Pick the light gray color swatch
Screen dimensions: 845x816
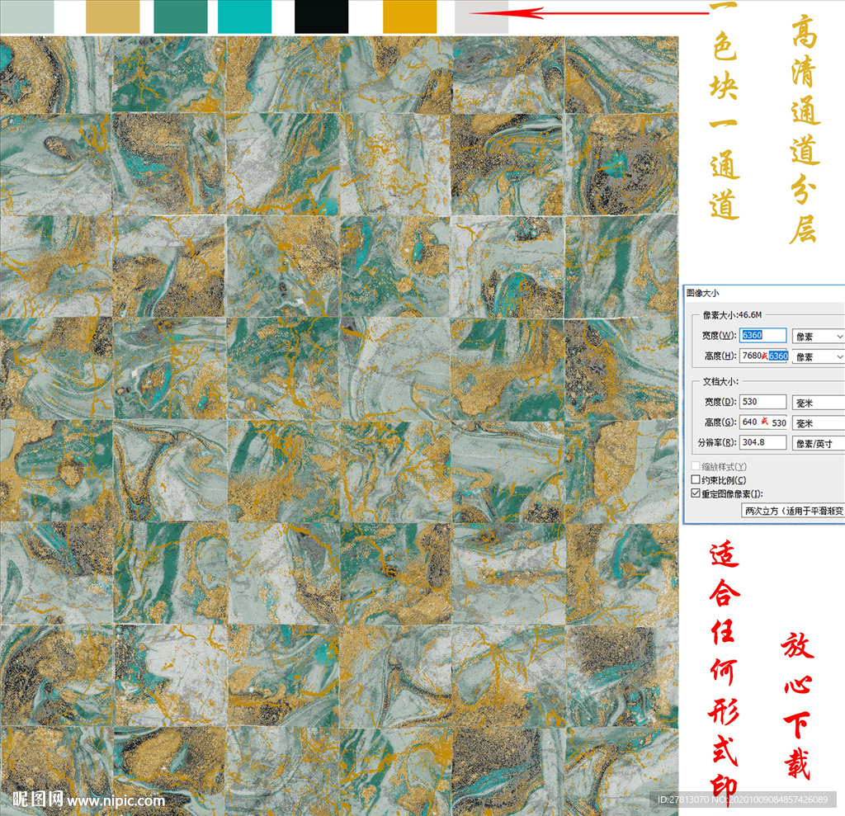481,17
